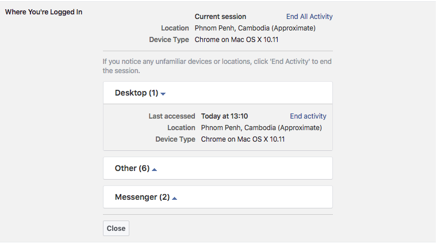Click the current session's Chrome device type text
Viewport: 437px width, 247px height.
(x=236, y=40)
